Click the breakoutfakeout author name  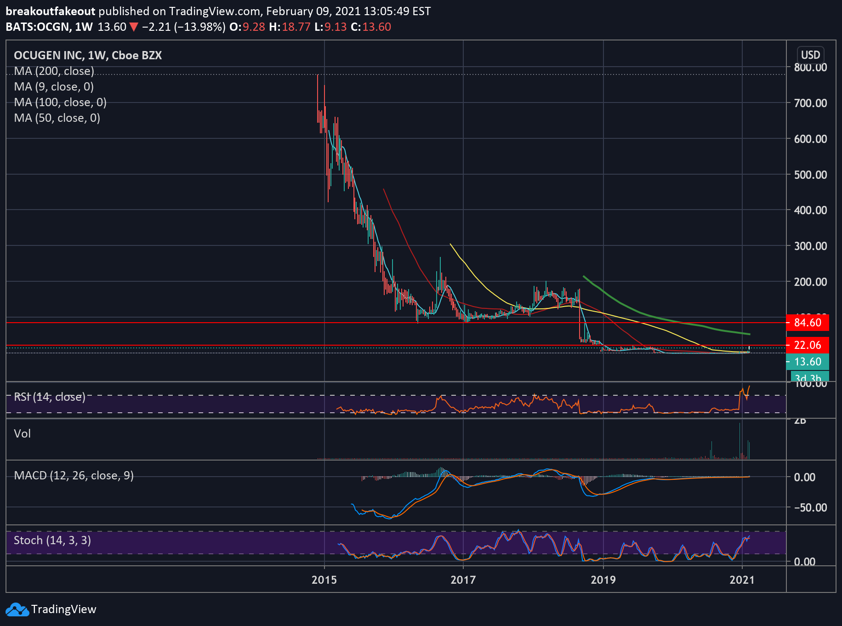[x=51, y=11]
